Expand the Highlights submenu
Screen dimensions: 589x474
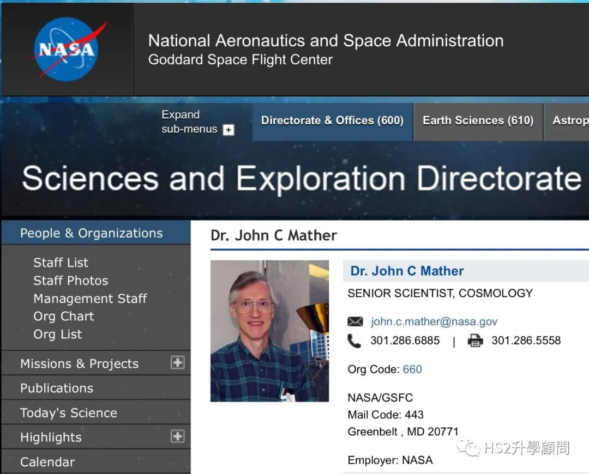point(177,436)
